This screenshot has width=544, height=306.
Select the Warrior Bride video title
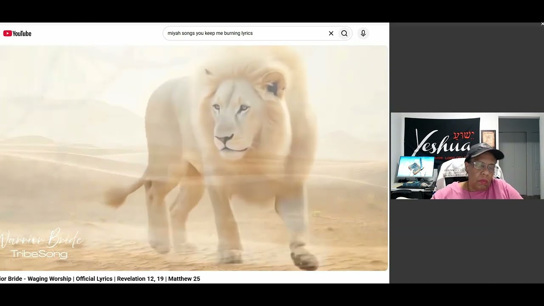pyautogui.click(x=100, y=279)
